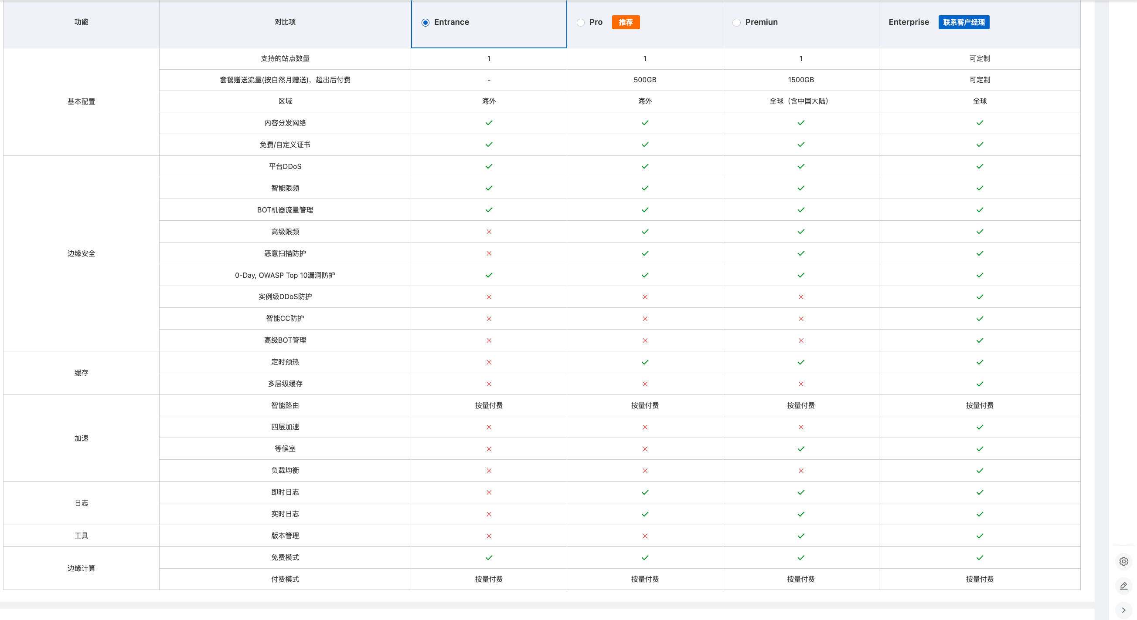Click the Enterprise check mark for 多层级缓存
This screenshot has height=620, width=1137.
point(980,384)
